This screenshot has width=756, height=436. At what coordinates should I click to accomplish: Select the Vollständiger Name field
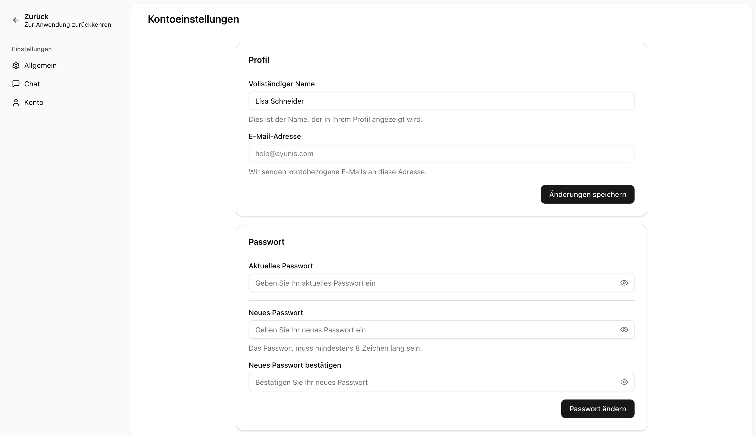coord(441,101)
